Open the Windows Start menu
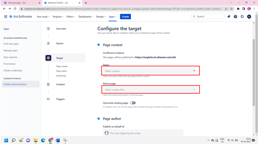Screen dimensions: 258x144 click(x=6, y=140)
